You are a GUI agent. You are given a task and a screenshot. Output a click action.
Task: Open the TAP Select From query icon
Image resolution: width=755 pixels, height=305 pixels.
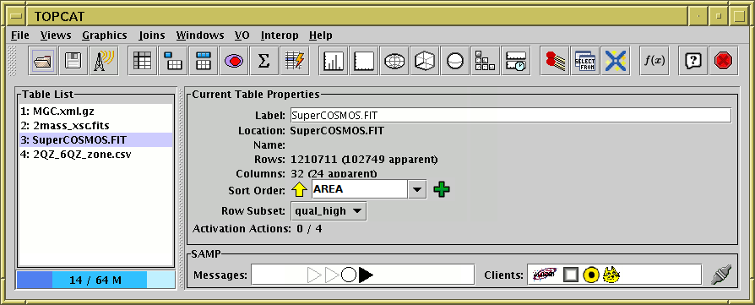[x=584, y=61]
